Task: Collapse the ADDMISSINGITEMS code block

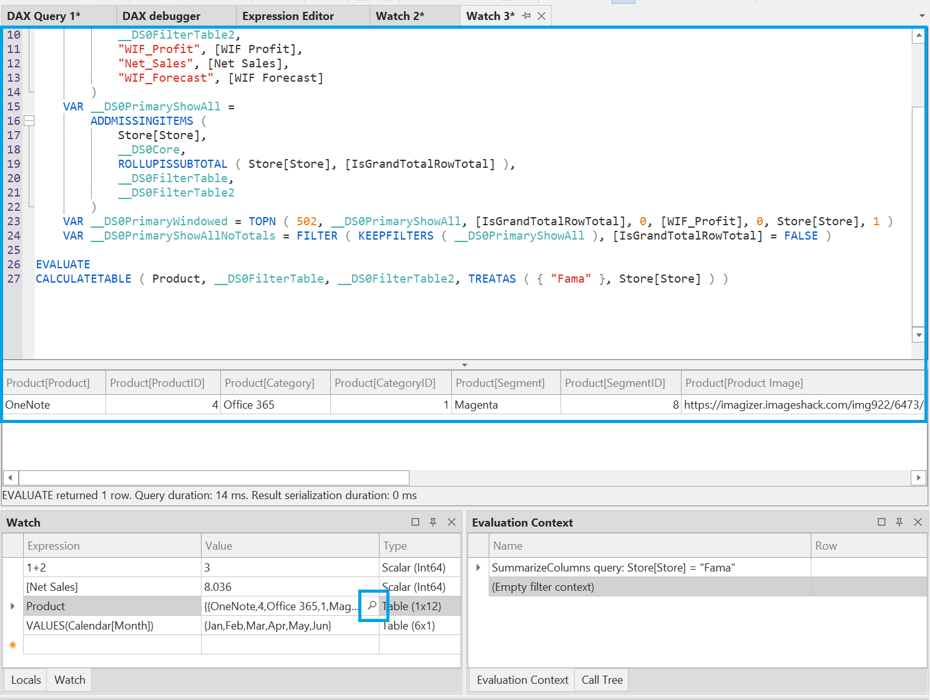Action: [x=29, y=121]
